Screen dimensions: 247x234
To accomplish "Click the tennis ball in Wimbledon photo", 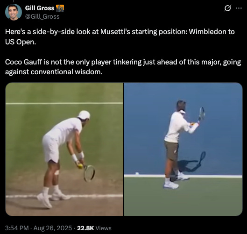I will 80,166.
